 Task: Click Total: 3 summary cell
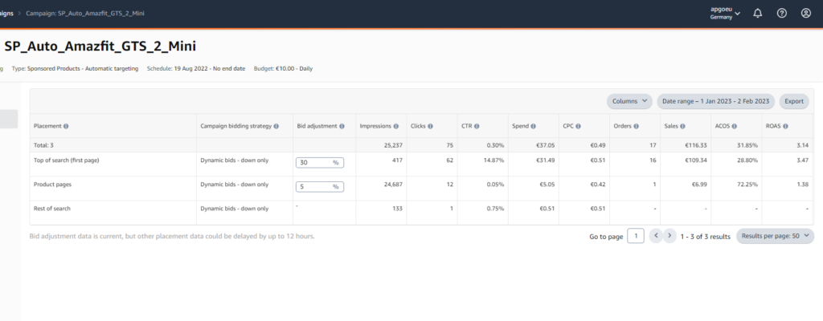(x=43, y=145)
